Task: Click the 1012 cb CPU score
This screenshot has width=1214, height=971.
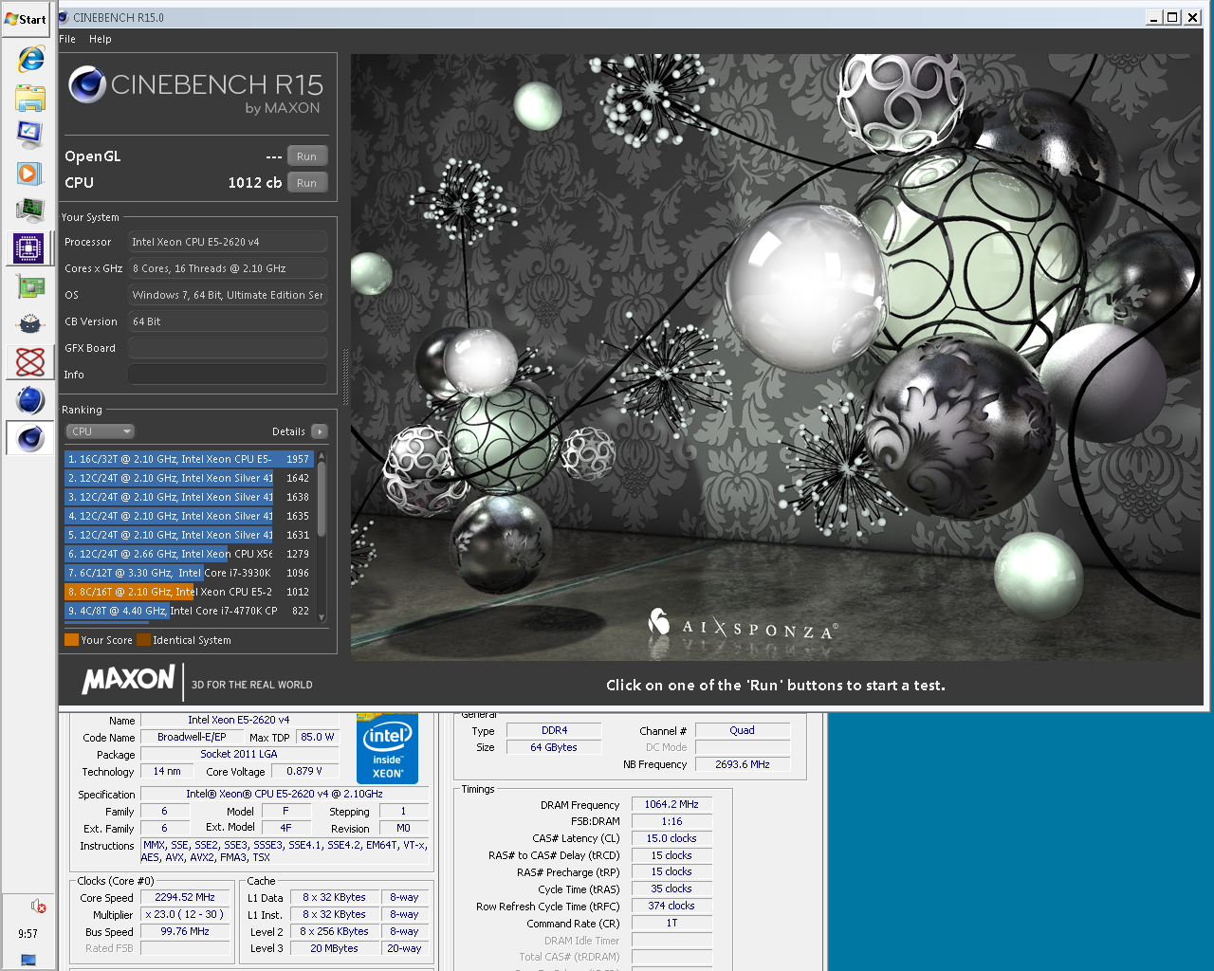Action: pyautogui.click(x=254, y=183)
